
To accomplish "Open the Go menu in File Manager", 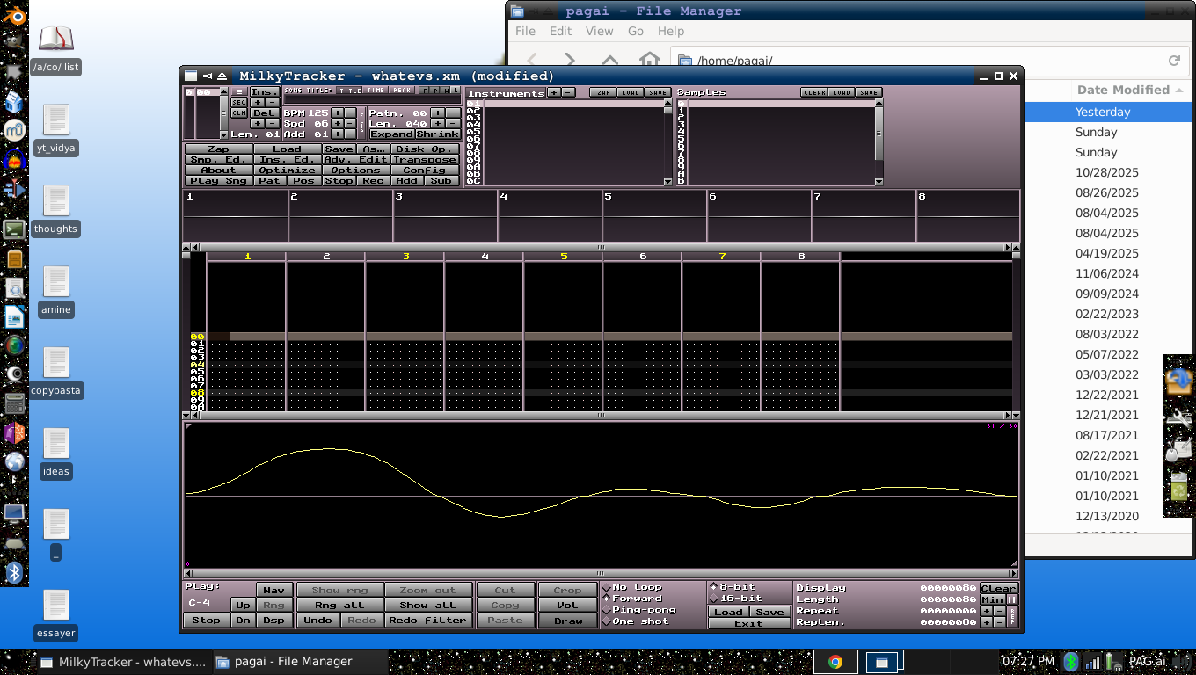I will [x=636, y=31].
